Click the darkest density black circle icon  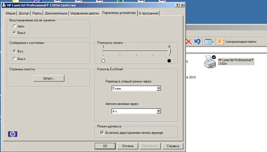click(169, 61)
